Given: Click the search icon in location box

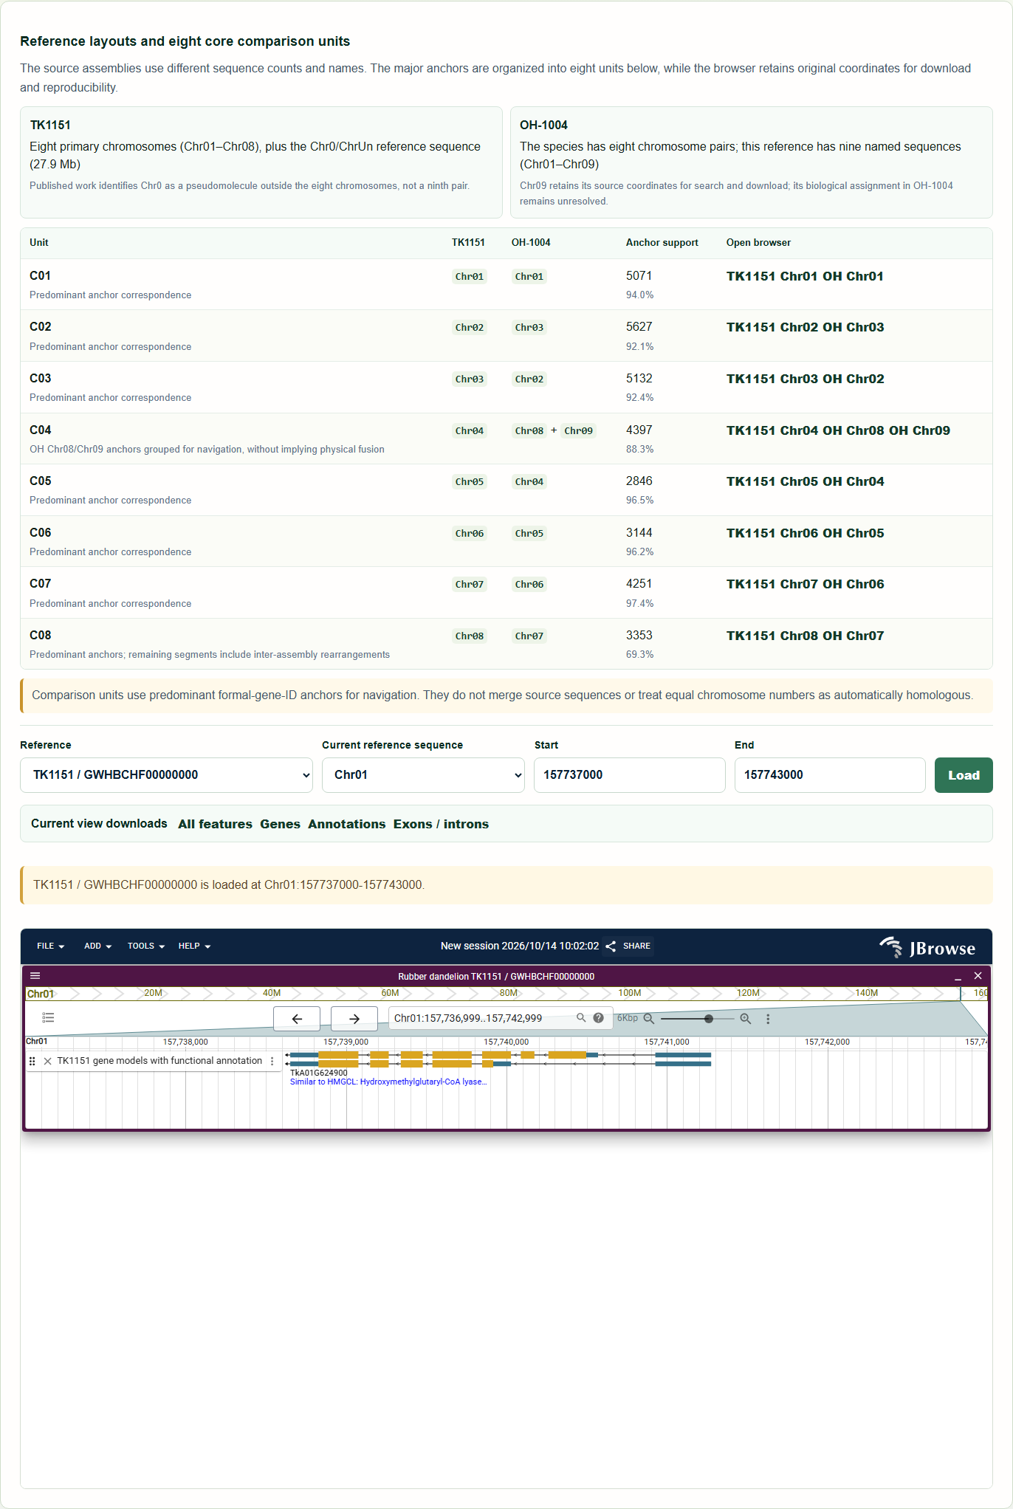Looking at the screenshot, I should tap(581, 1017).
